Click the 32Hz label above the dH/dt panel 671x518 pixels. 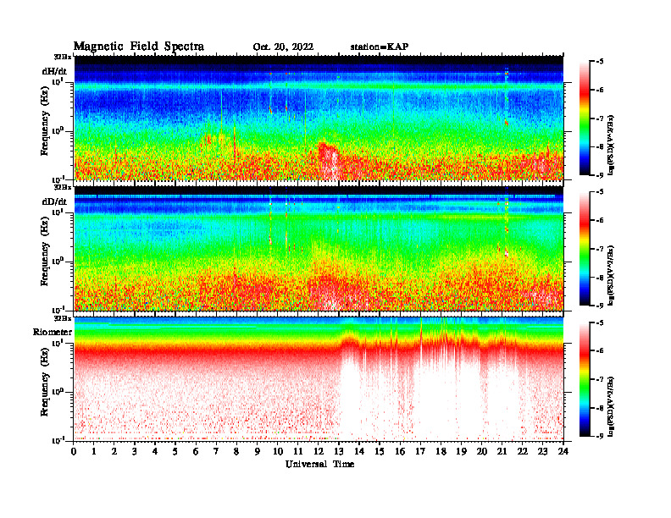click(63, 57)
